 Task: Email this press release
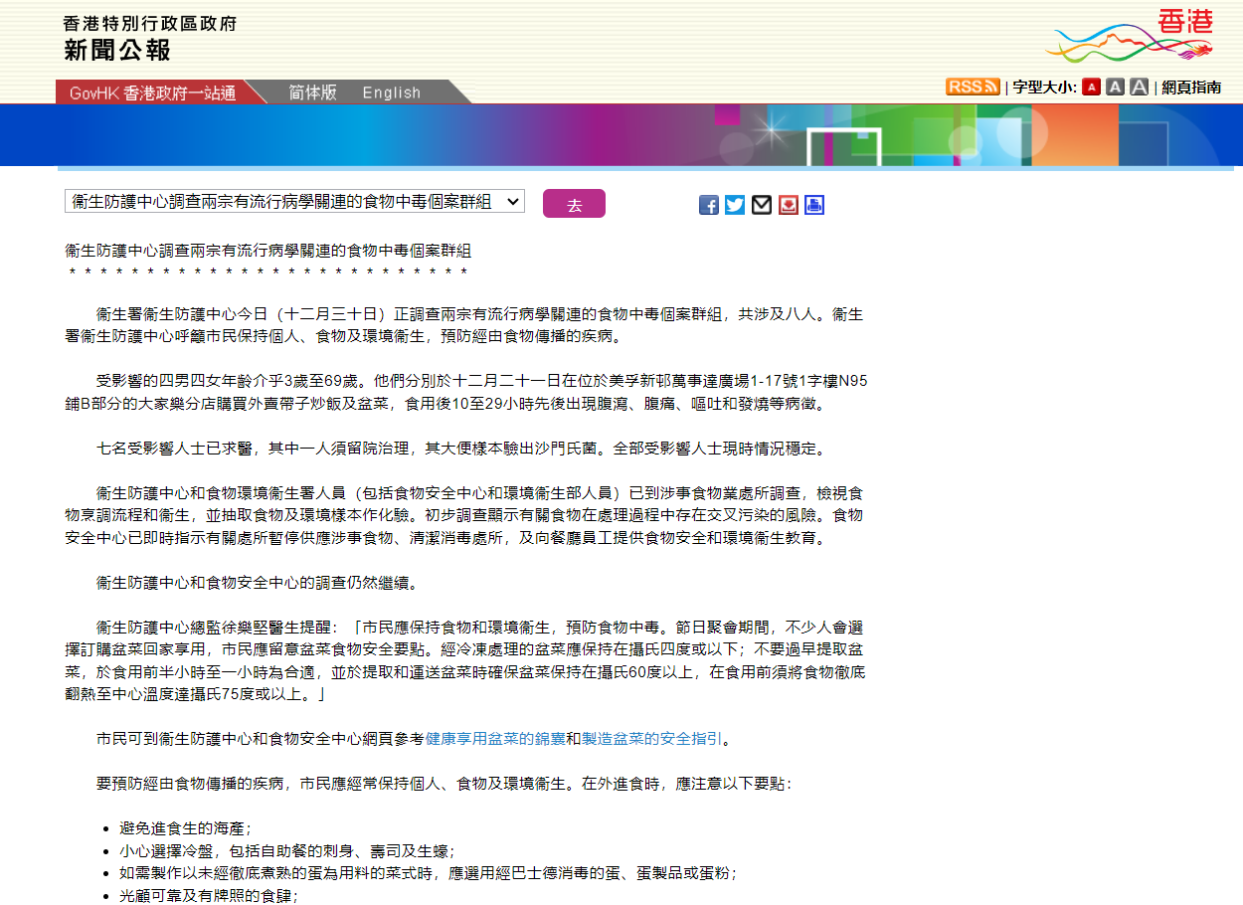pos(761,205)
